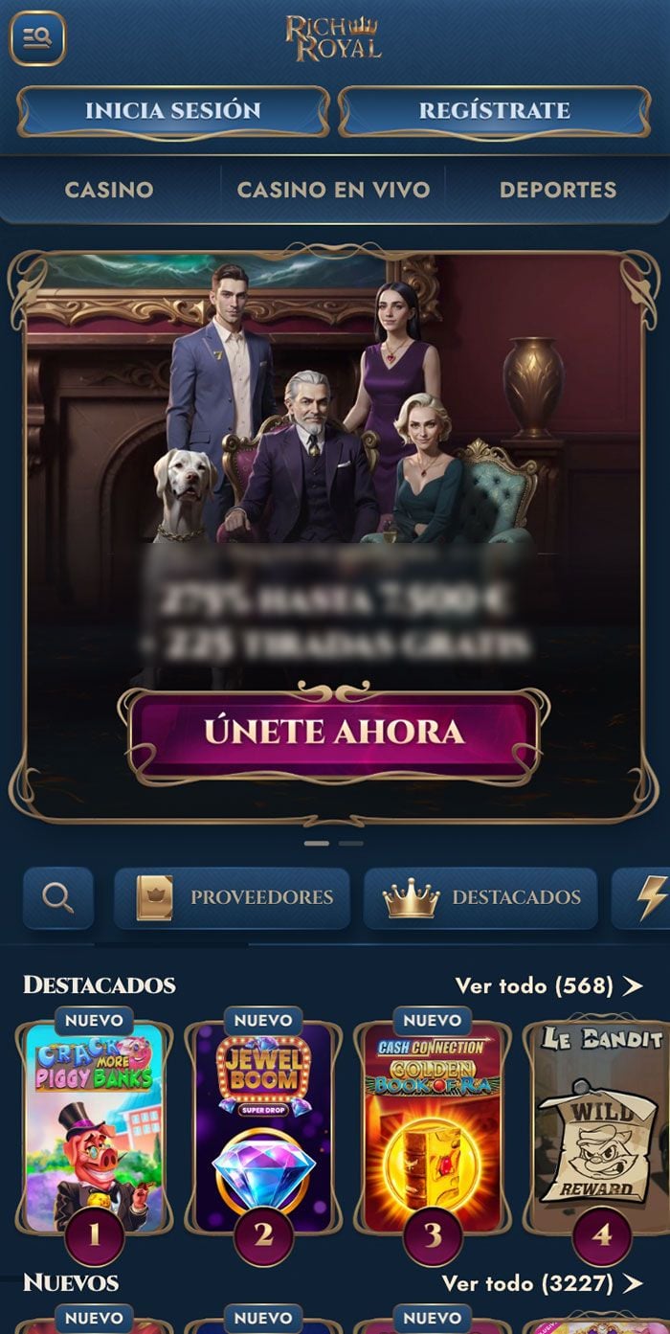Tap the book icon in Proveedores
670x1334 pixels.
(154, 897)
